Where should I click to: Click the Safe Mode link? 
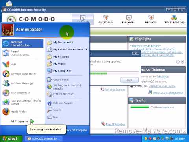(162, 77)
